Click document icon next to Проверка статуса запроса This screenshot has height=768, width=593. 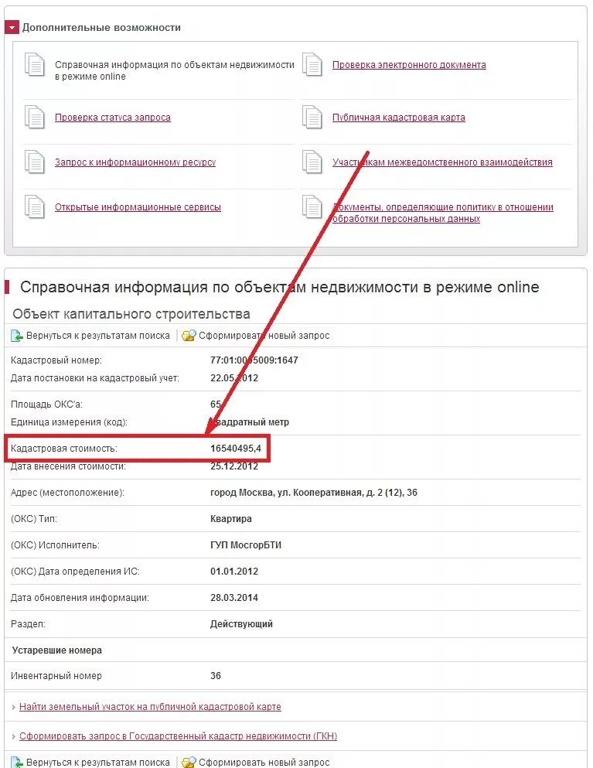pos(35,117)
